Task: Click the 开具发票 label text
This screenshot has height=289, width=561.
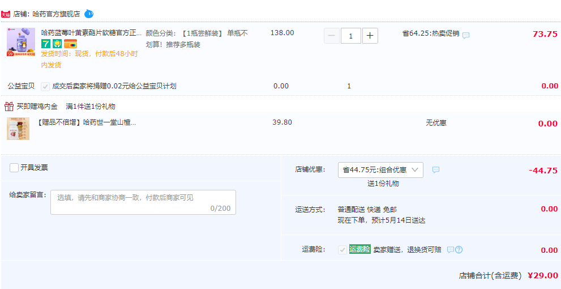Action: coord(35,167)
